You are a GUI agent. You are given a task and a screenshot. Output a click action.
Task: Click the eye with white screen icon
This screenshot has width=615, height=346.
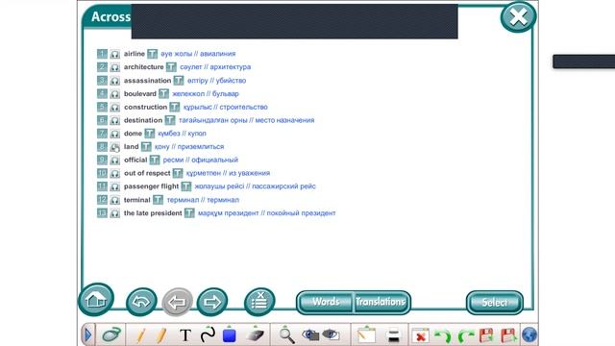[x=331, y=335]
